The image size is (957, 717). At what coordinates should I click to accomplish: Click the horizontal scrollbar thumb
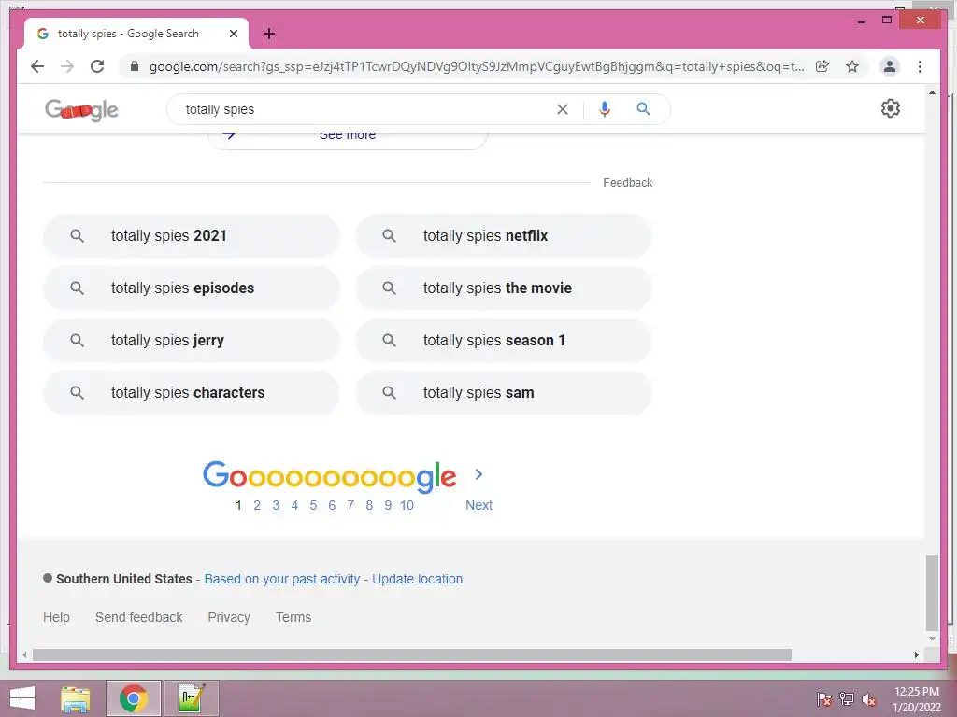pyautogui.click(x=412, y=654)
